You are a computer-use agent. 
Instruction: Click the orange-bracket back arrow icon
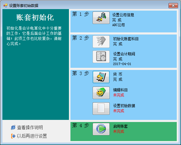13,136
